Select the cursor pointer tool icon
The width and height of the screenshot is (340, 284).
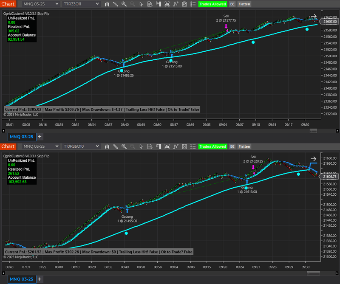141,4
